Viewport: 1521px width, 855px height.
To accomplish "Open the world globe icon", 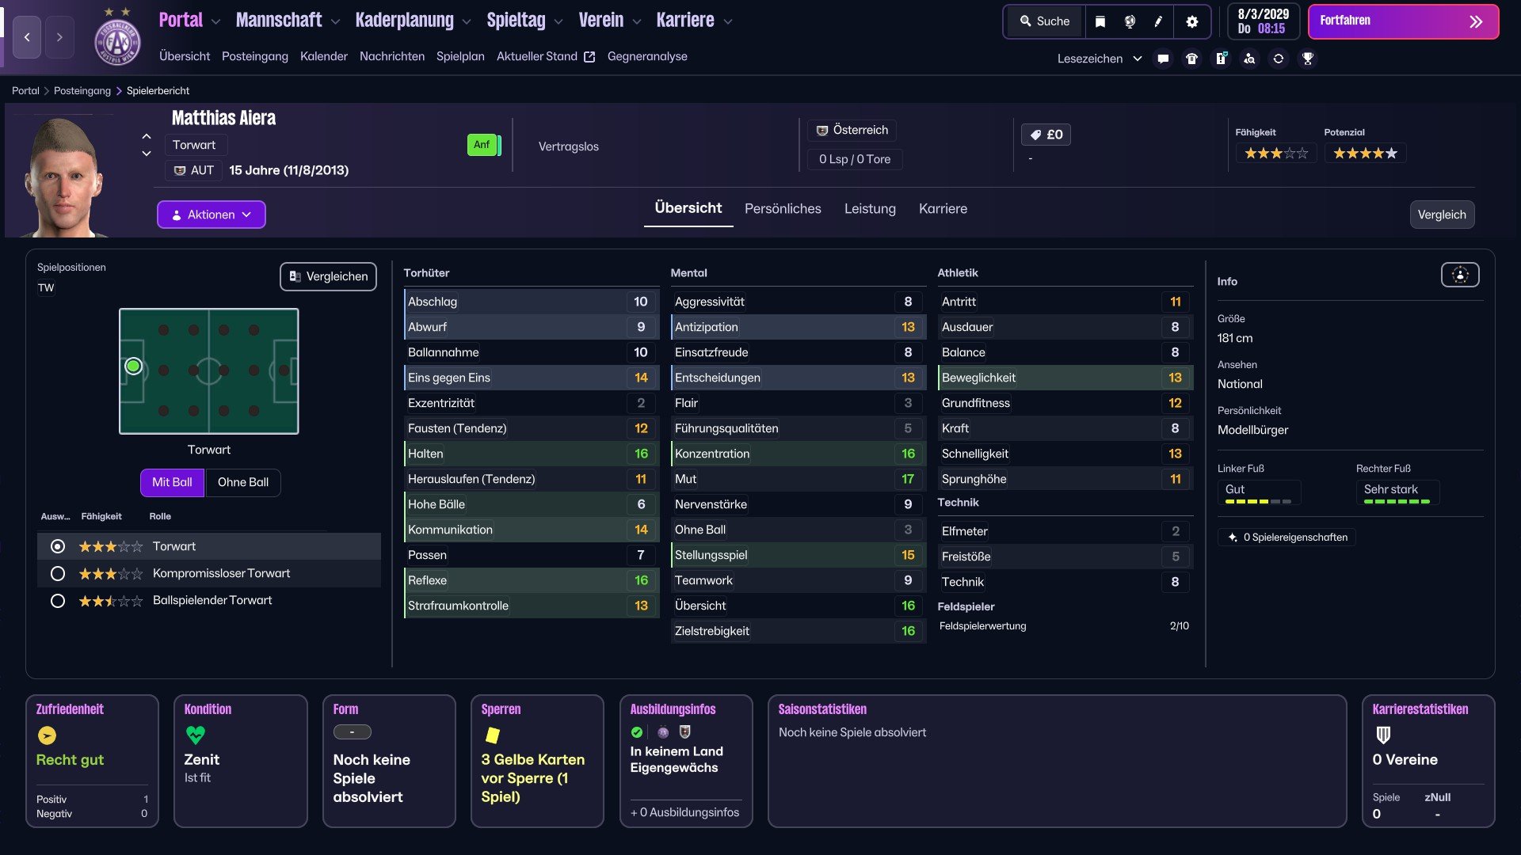I will point(1130,21).
